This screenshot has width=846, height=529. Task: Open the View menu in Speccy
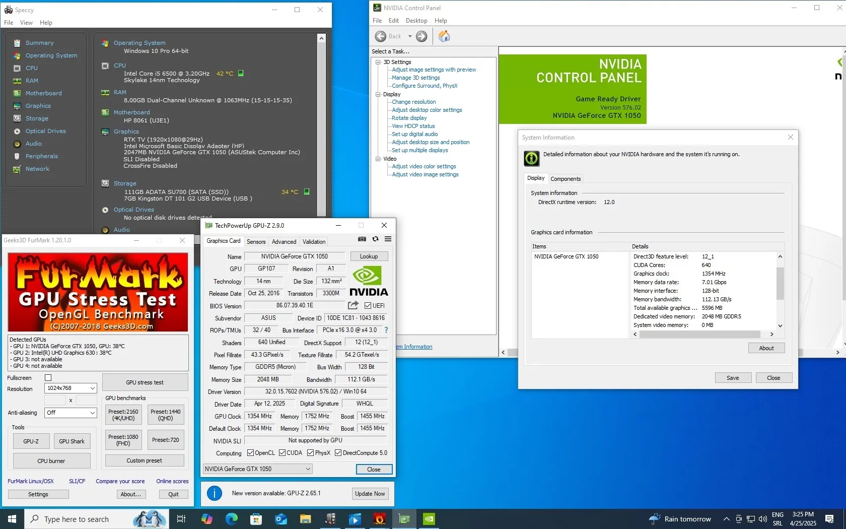coord(26,23)
